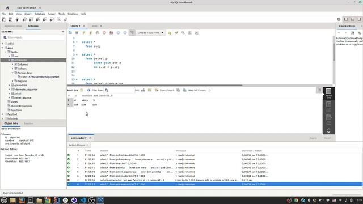Open Workbench preferences gear icon

pos(339,19)
